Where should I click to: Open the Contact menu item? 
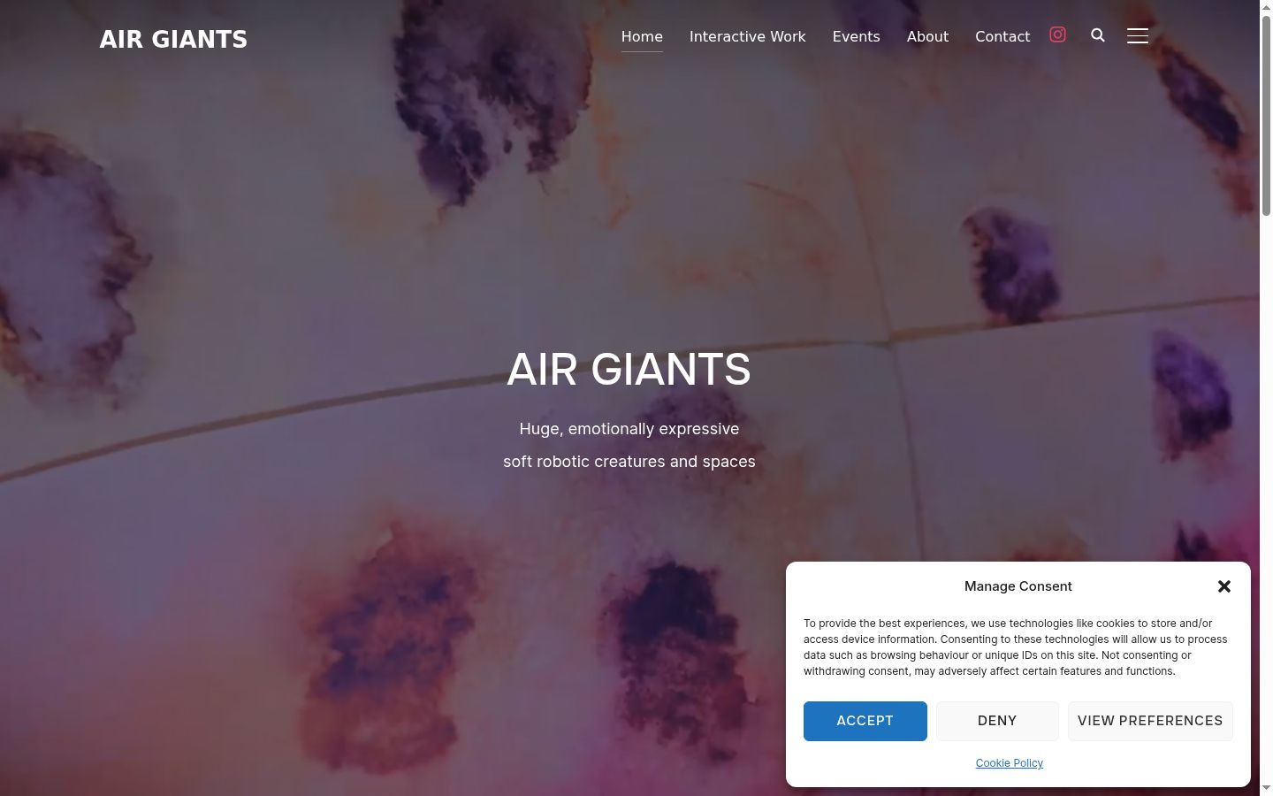(1002, 36)
